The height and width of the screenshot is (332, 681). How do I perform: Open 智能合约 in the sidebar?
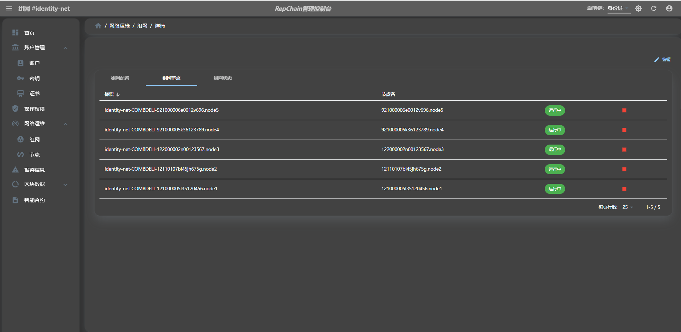(x=34, y=200)
